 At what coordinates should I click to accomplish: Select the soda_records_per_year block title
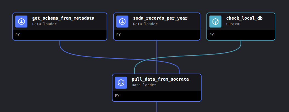(160, 18)
